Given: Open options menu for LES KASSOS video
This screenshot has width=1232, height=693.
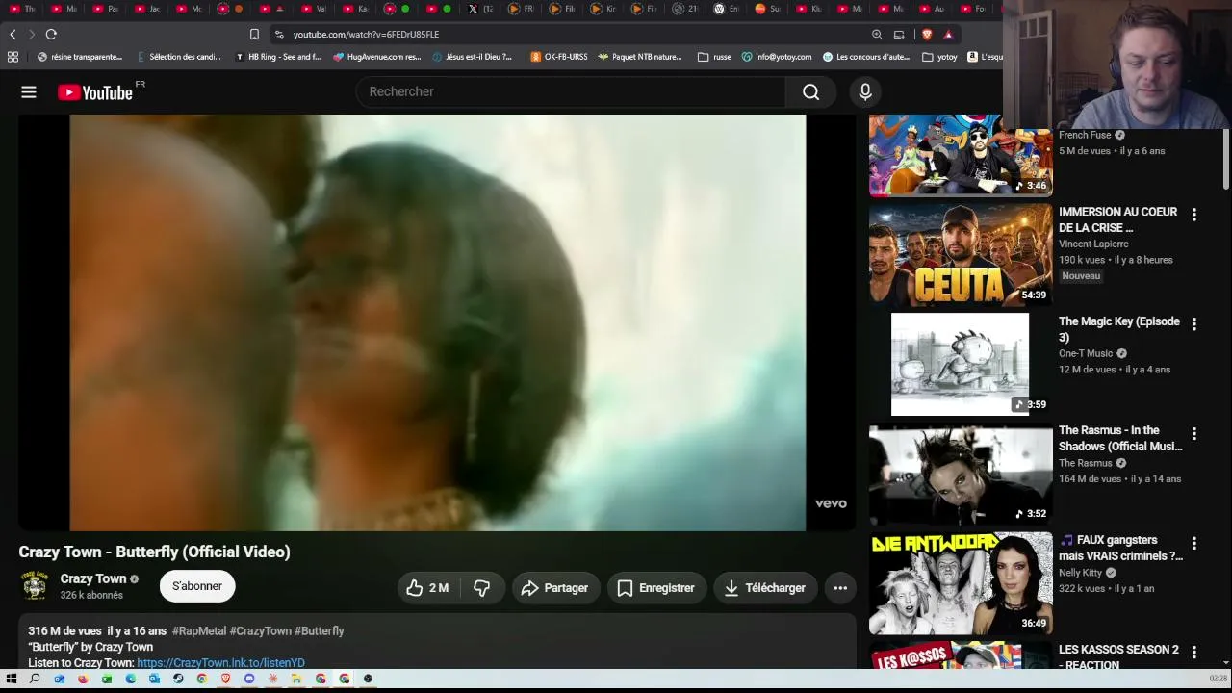Looking at the screenshot, I should (x=1194, y=654).
